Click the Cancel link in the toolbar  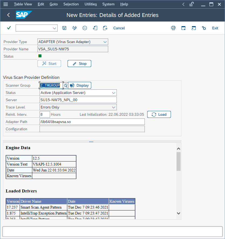tap(119, 28)
